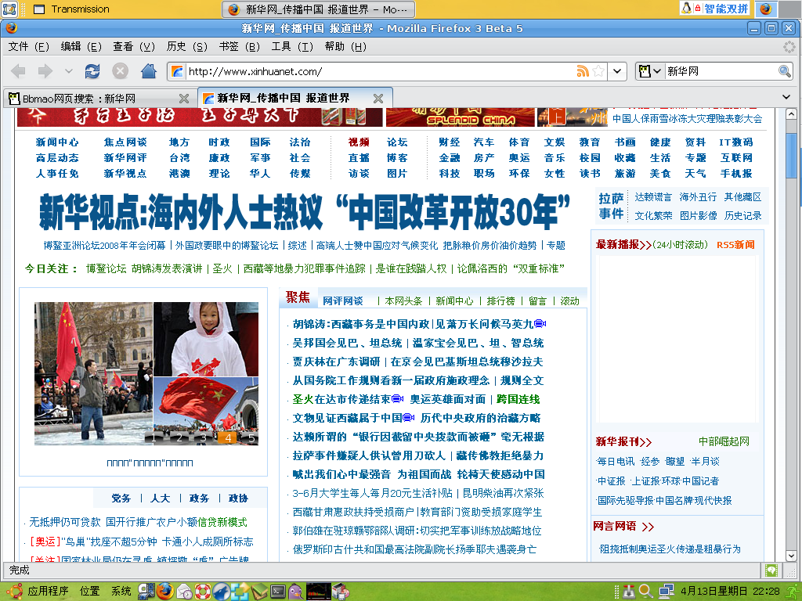Go back with the Back arrow
802x601 pixels.
[19, 71]
